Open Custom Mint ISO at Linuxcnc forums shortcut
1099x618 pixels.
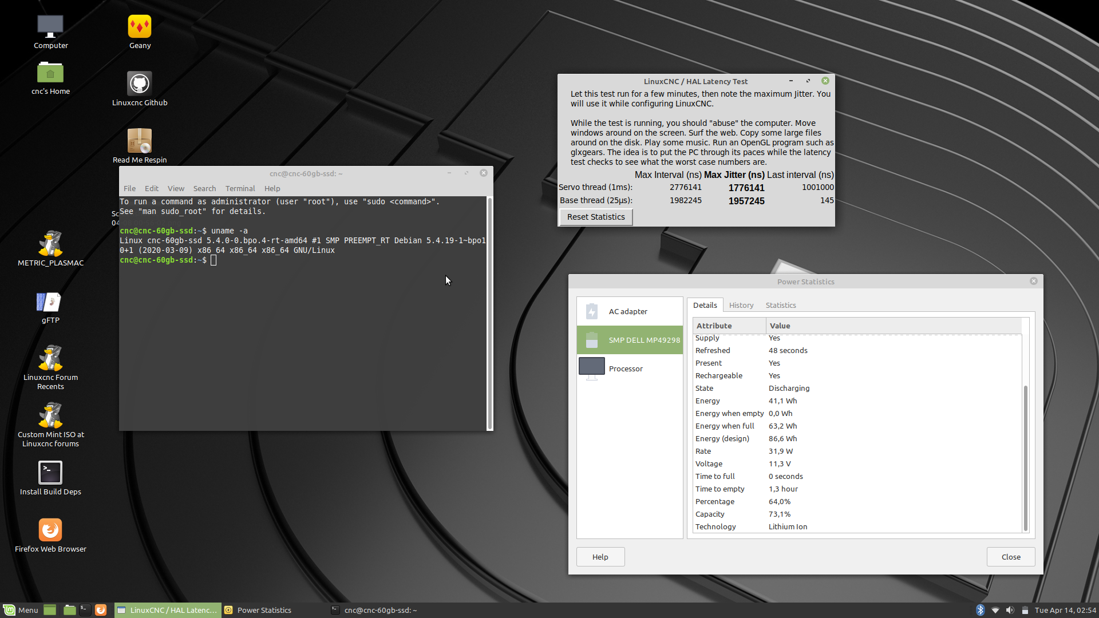point(50,425)
